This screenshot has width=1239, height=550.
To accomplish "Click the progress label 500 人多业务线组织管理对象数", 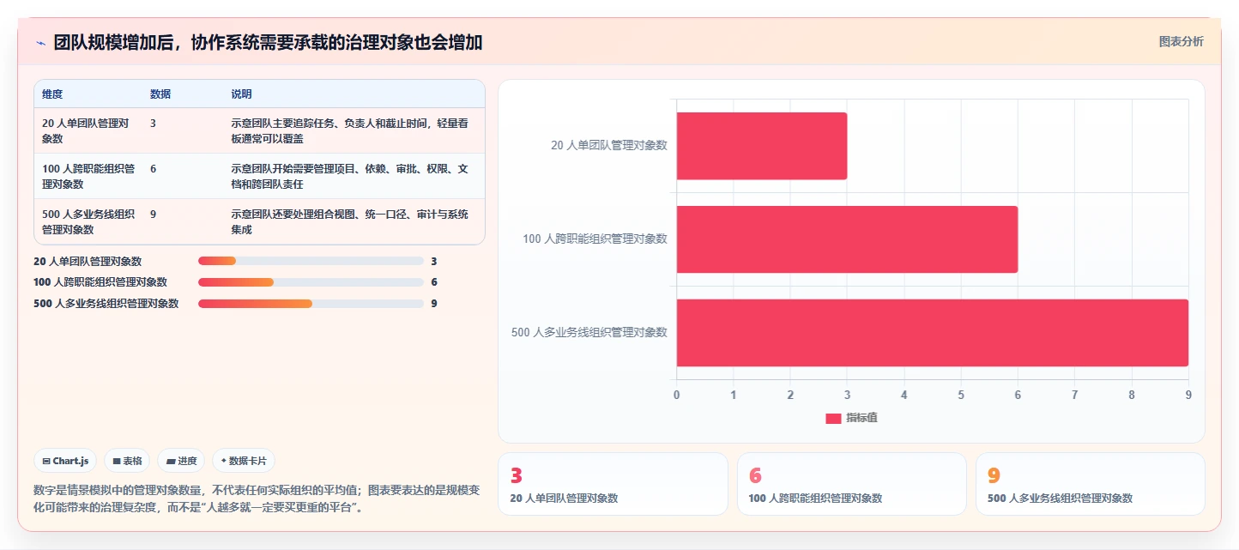I will coord(106,304).
